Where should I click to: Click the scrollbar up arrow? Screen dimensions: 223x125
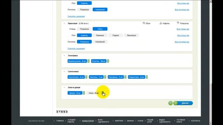pos(210,1)
